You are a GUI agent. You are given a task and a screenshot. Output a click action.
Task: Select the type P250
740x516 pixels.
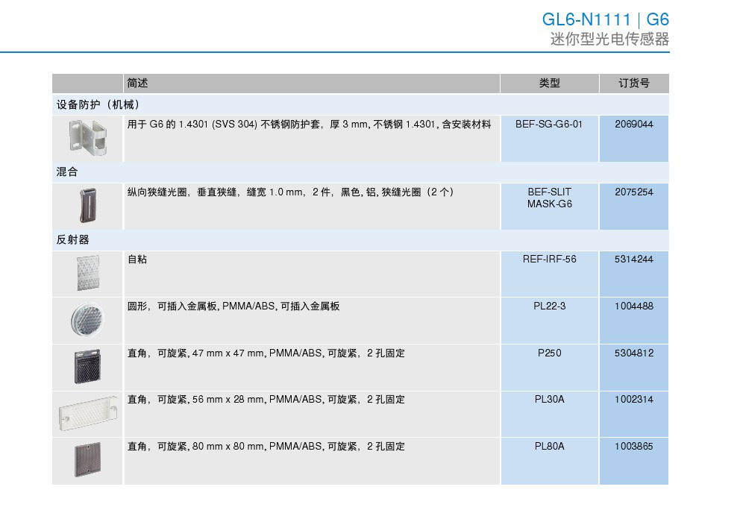(549, 353)
